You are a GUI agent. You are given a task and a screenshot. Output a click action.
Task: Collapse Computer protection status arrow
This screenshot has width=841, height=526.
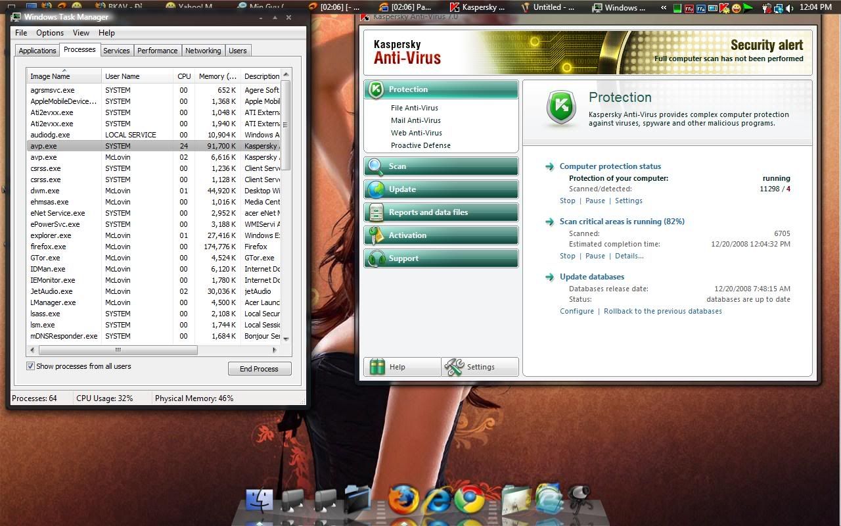tap(549, 166)
